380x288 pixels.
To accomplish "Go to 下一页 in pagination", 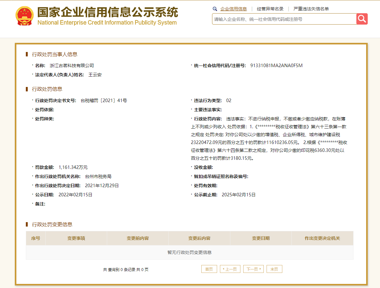I will pyautogui.click(x=253, y=269).
